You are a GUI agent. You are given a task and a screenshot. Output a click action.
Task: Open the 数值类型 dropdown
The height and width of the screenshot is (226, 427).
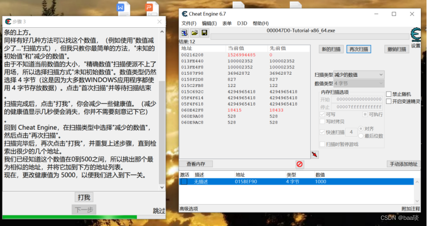point(359,83)
